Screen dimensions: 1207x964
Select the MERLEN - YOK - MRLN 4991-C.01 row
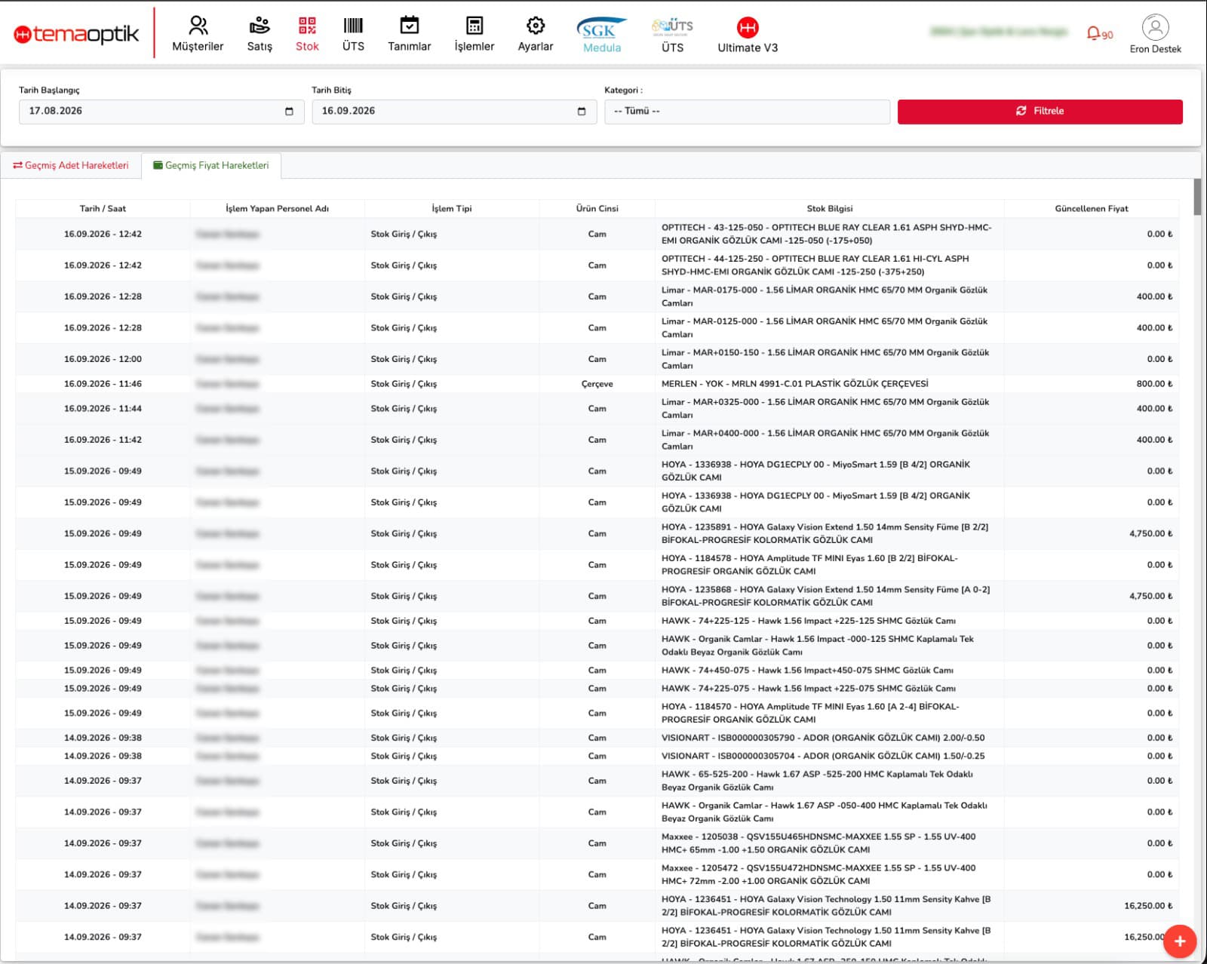(597, 384)
